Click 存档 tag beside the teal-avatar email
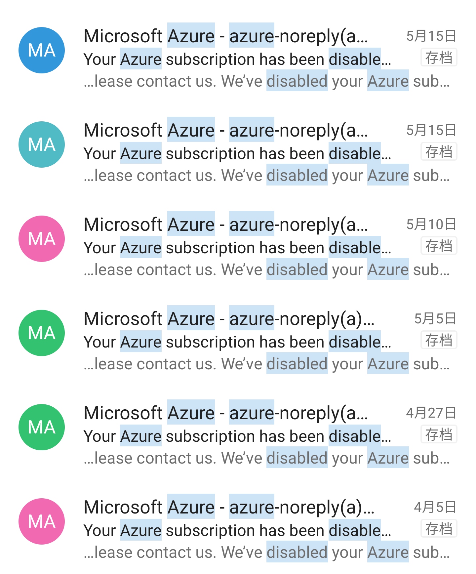The width and height of the screenshot is (476, 574). click(439, 152)
